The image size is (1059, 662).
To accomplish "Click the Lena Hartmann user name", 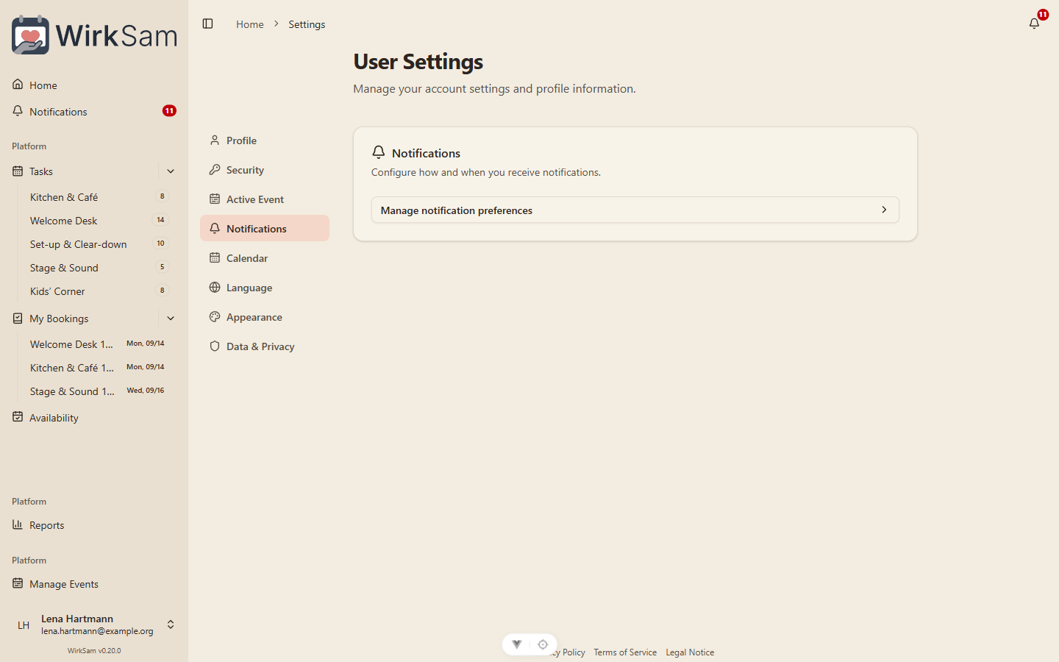I will tap(77, 619).
